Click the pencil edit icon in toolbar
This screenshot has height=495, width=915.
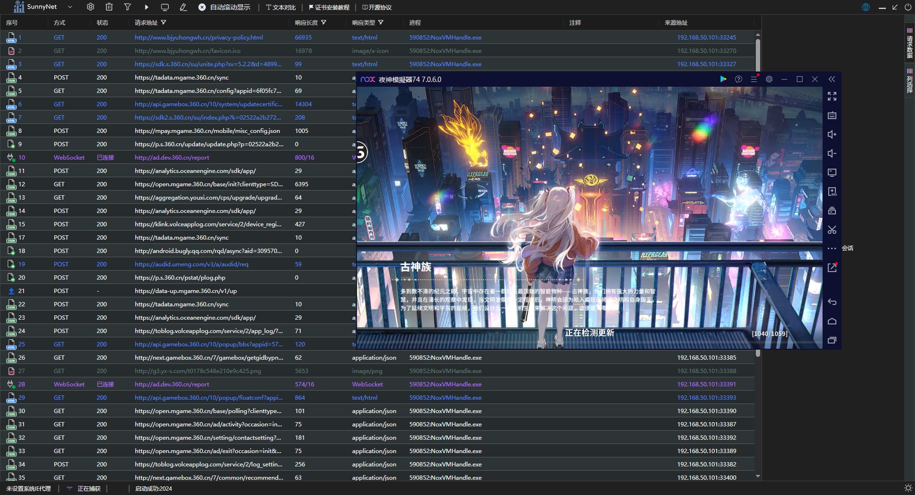point(183,7)
